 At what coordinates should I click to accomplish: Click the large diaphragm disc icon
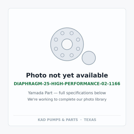pyautogui.click(x=67, y=44)
